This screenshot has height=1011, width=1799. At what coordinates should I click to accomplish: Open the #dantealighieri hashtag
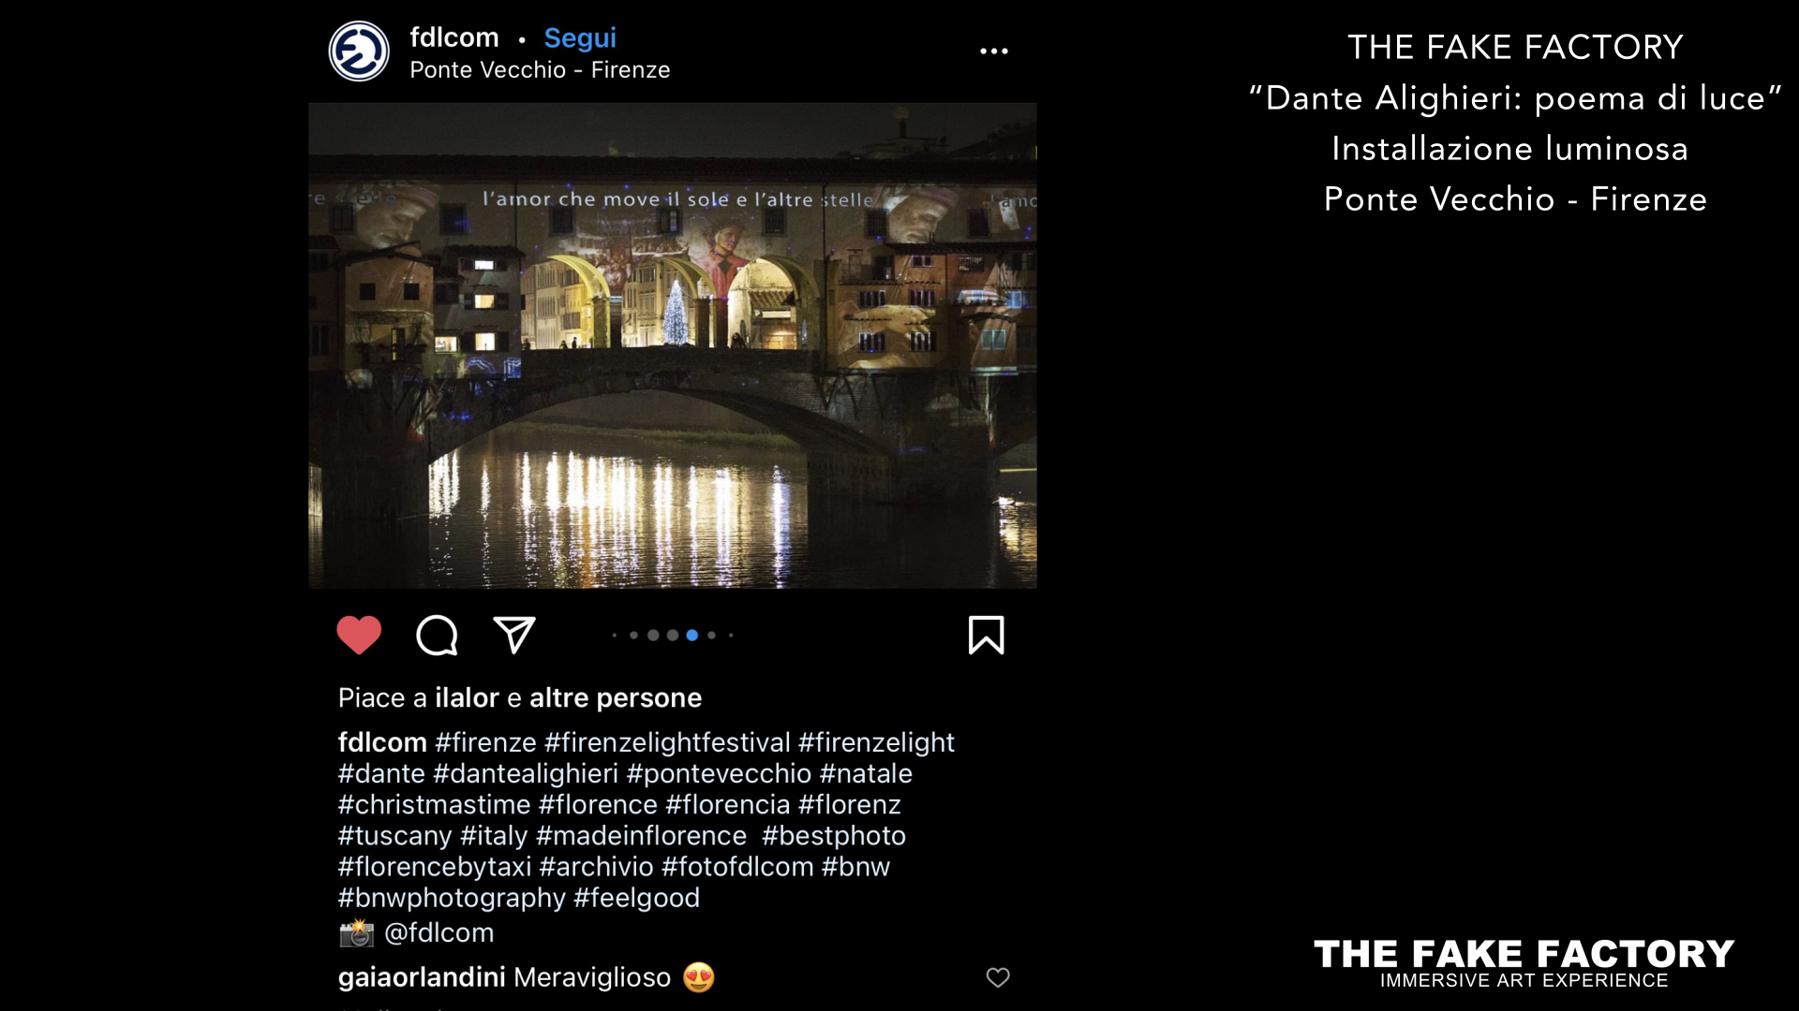(x=526, y=773)
